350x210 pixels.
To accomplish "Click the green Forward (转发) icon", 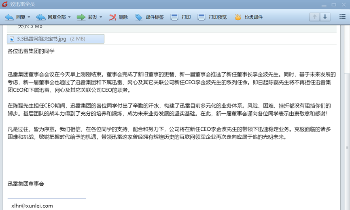I will [x=81, y=17].
